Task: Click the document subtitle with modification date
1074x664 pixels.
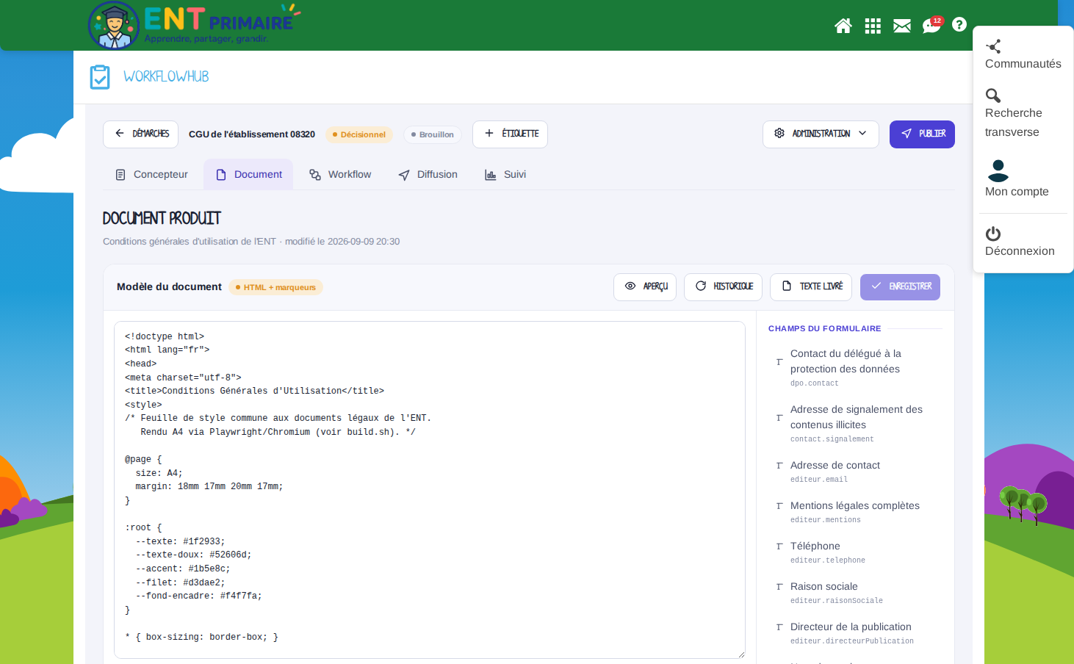Action: [x=251, y=242]
